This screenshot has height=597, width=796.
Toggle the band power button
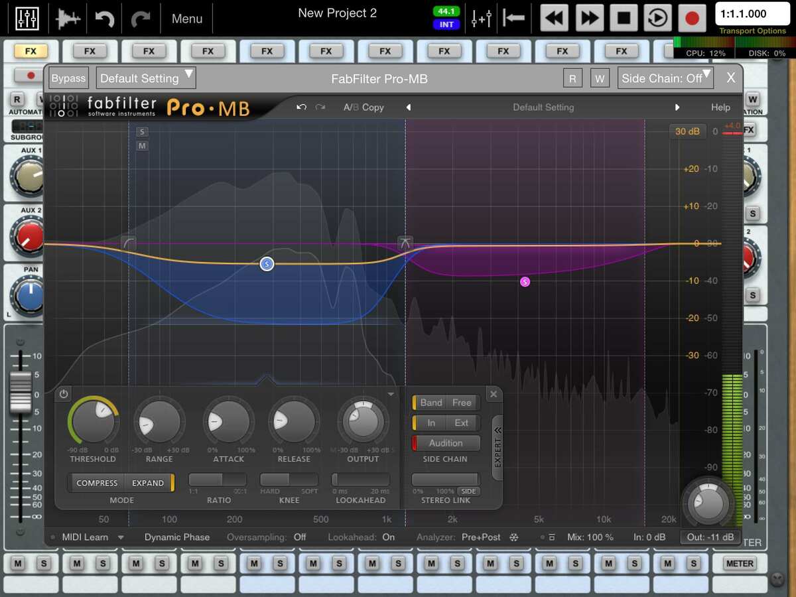(x=64, y=394)
